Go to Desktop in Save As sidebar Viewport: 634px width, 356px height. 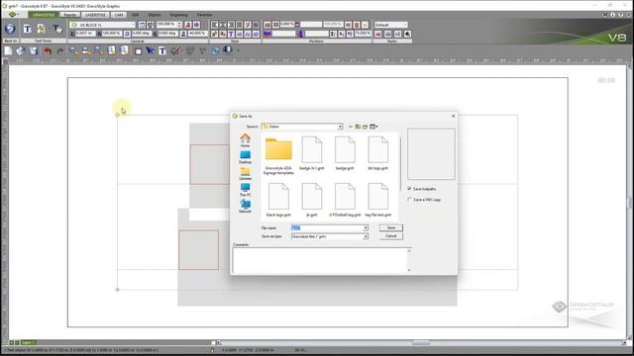[245, 157]
